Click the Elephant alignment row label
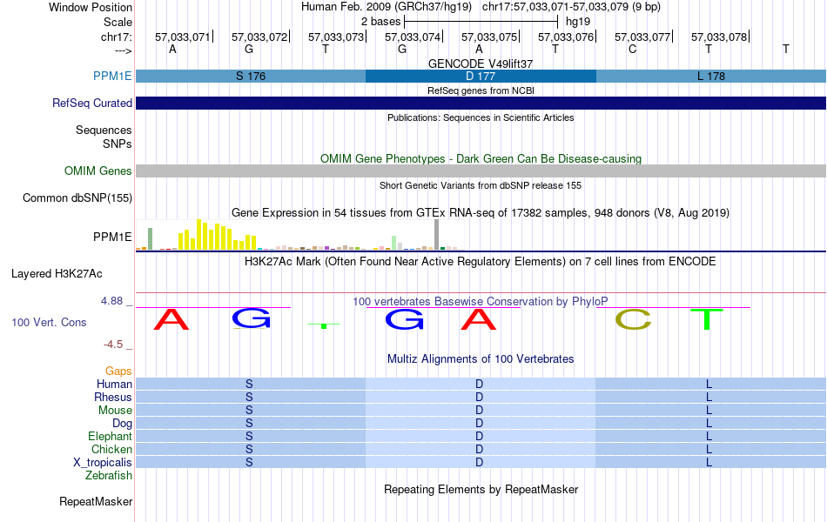Image resolution: width=827 pixels, height=522 pixels. (x=110, y=436)
